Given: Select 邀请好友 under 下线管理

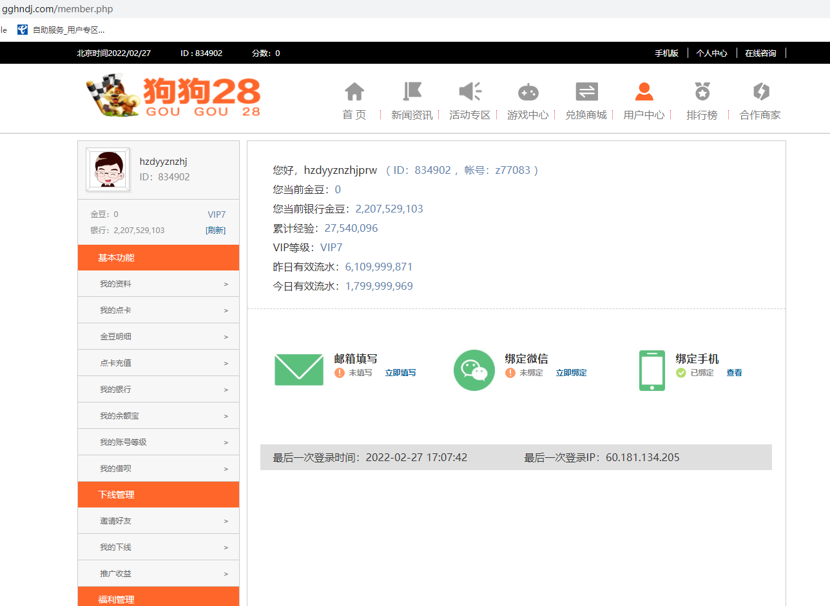Looking at the screenshot, I should point(158,521).
